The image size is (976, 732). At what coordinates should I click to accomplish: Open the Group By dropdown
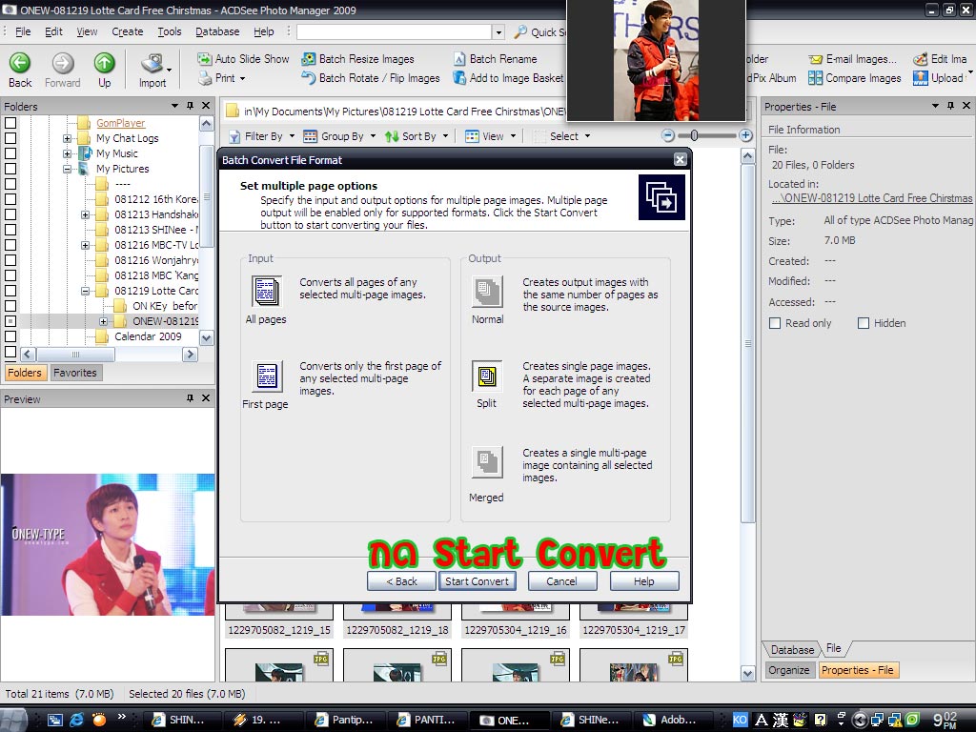coord(339,136)
